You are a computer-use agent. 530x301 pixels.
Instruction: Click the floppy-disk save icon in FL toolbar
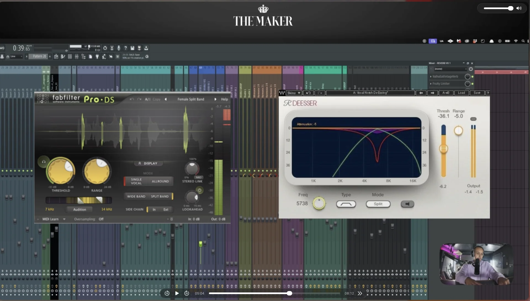point(132,48)
